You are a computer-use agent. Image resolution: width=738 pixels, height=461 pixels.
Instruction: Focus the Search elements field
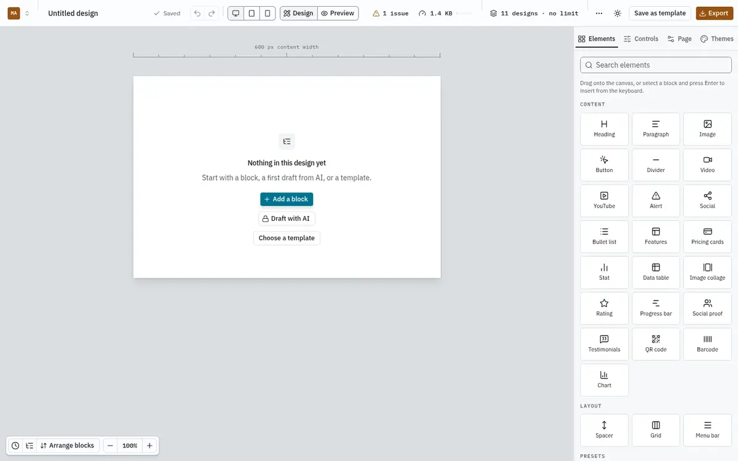(x=656, y=65)
